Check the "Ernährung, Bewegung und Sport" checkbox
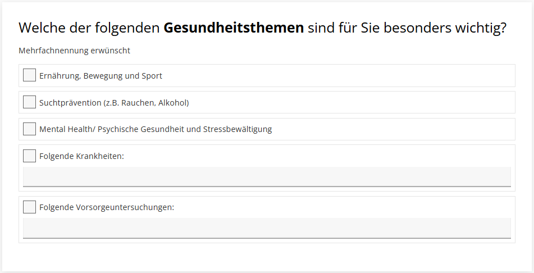The height and width of the screenshot is (273, 534). tap(29, 75)
